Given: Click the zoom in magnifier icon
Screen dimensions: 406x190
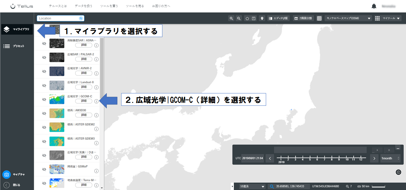Looking at the screenshot, I should (x=231, y=18).
